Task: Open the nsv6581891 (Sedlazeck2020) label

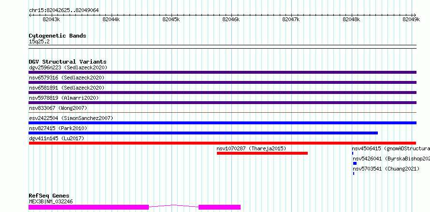Action: 67,88
